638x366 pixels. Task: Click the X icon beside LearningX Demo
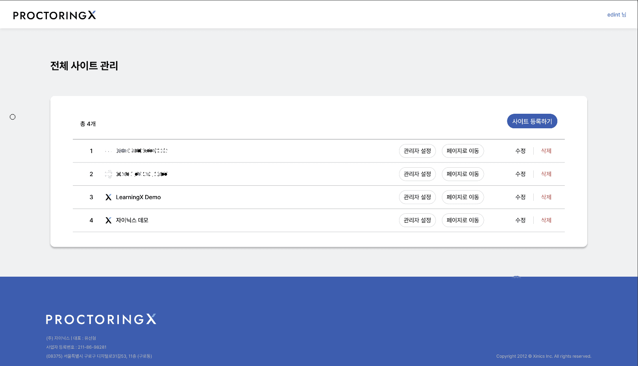(x=108, y=197)
